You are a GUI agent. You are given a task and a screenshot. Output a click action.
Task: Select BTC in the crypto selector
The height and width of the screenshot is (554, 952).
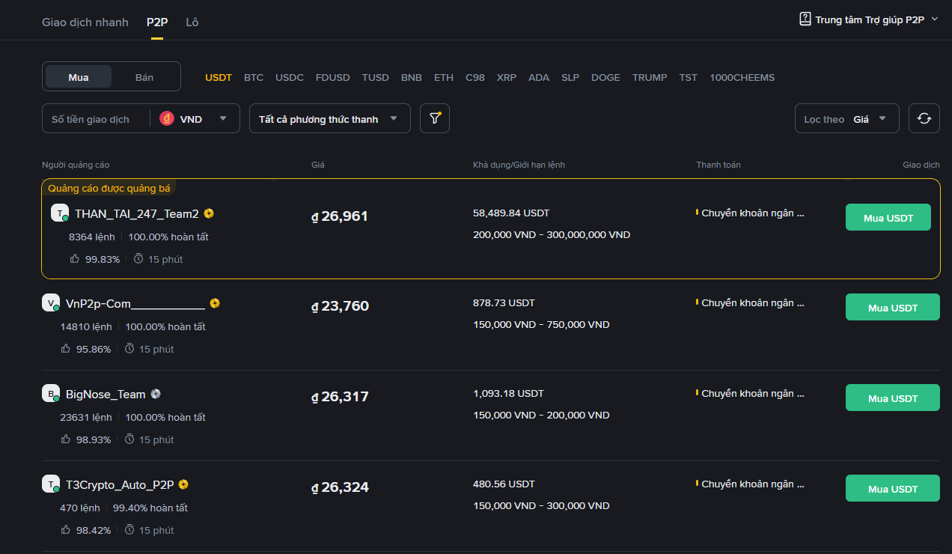click(x=254, y=78)
